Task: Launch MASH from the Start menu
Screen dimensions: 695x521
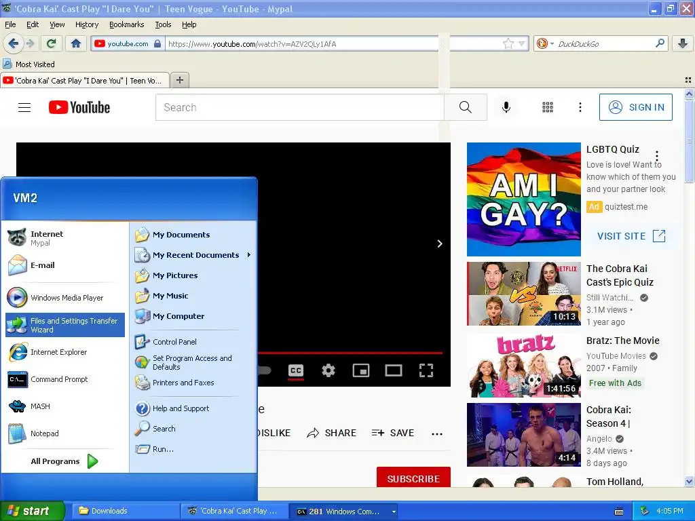Action: click(x=65, y=406)
